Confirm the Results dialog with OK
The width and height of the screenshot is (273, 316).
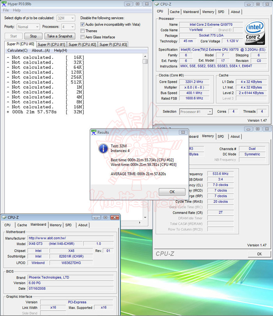(x=172, y=192)
